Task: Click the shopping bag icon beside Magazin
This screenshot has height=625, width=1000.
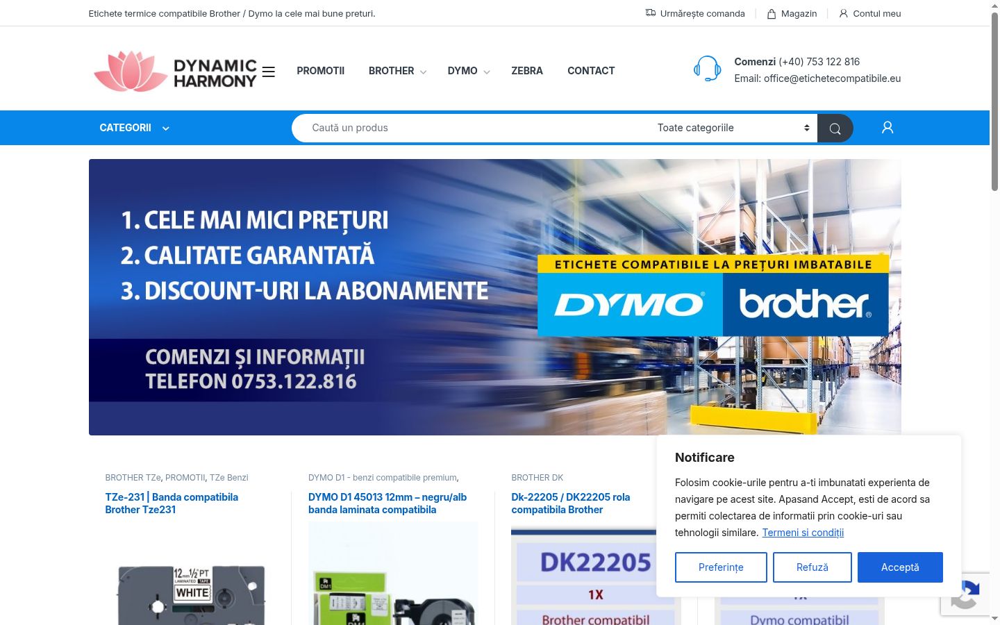Action: [772, 13]
